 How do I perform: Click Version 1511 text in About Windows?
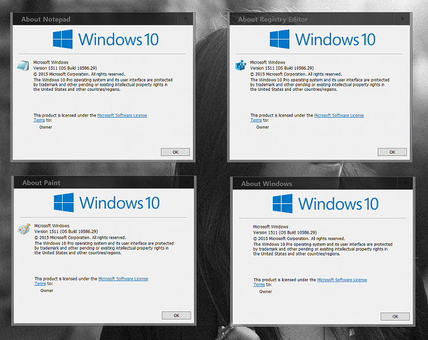point(285,233)
